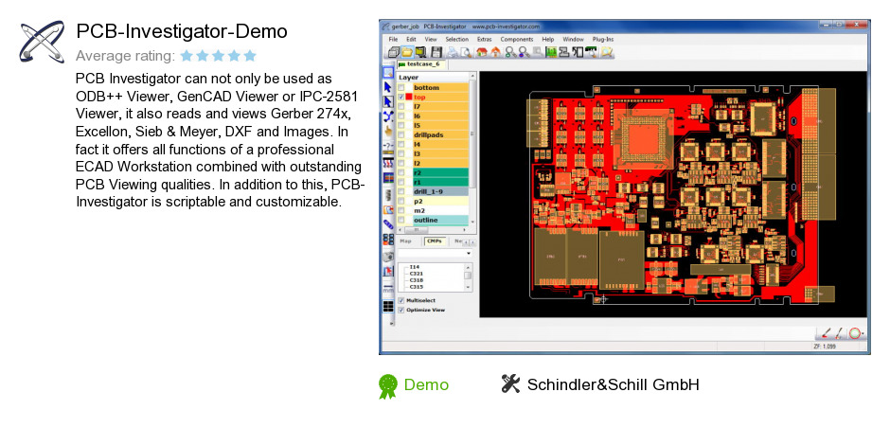Click the red-roof home view icon
The width and height of the screenshot is (890, 428).
pos(482,52)
